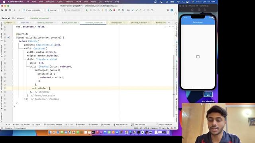Image resolution: width=255 pixels, height=143 pixels.
Task: Click the demo_yt breadcrumb
Action: (x=6, y=18)
